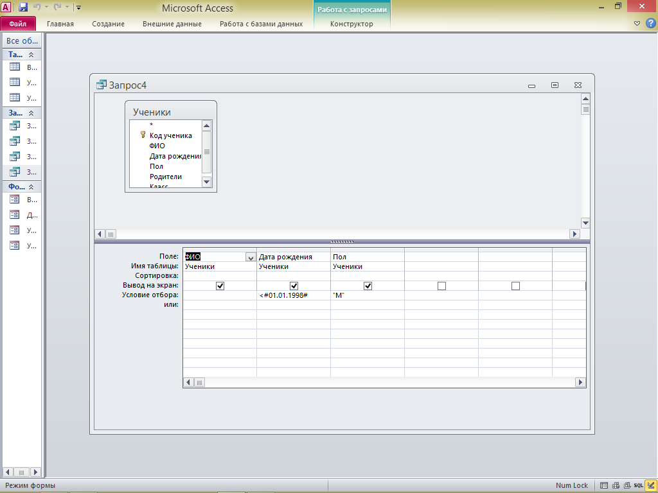This screenshot has height=493, width=658.
Task: Click the 'Режим формы' status bar text
Action: pos(30,485)
